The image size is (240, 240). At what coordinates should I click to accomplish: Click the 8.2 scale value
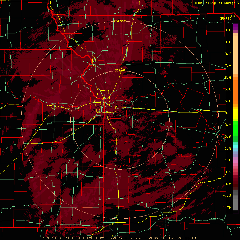click(x=228, y=54)
